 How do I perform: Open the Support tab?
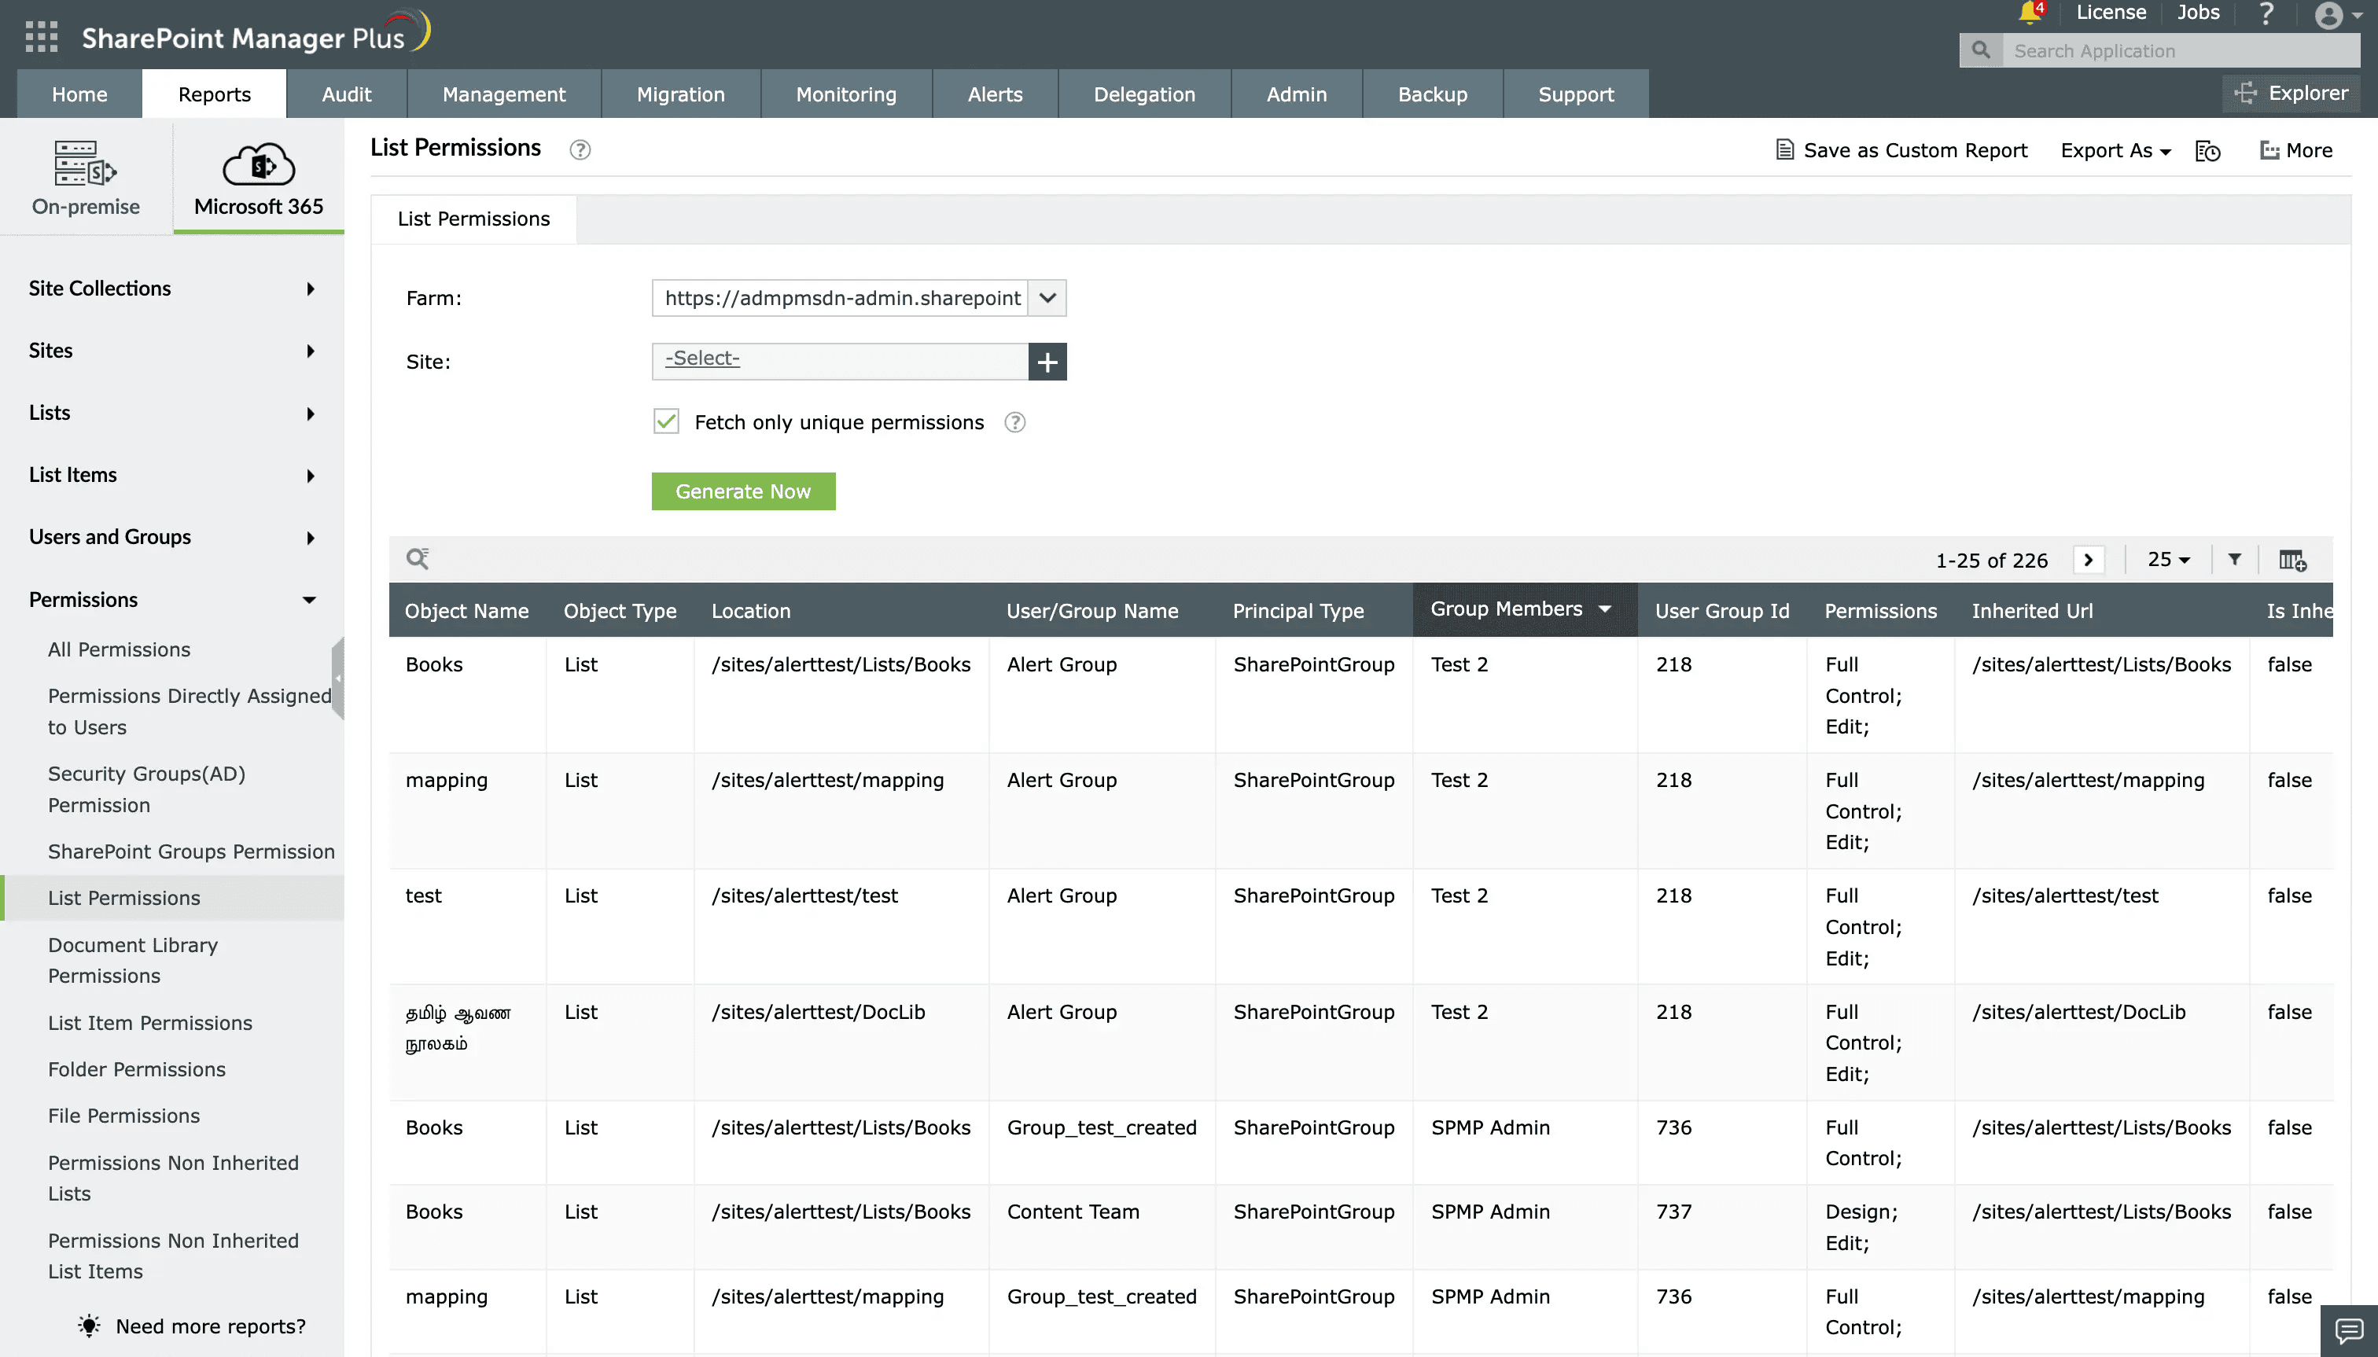(1575, 94)
